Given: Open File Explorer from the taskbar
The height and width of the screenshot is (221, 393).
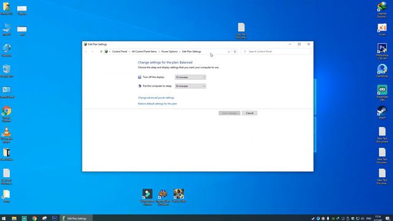Looking at the screenshot, I should click(x=14, y=219).
